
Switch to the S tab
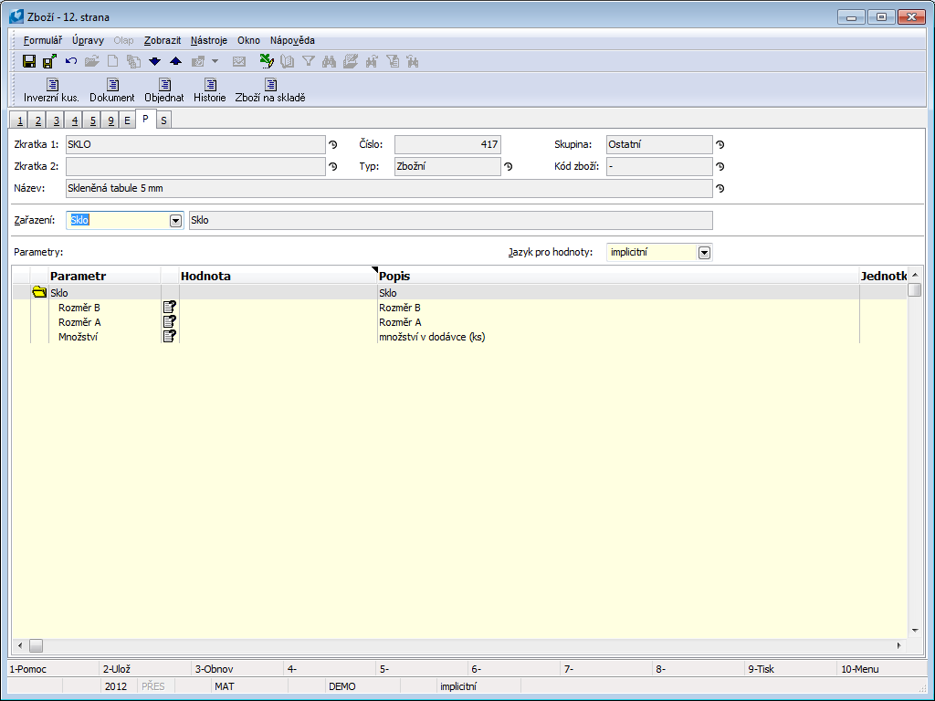point(163,120)
